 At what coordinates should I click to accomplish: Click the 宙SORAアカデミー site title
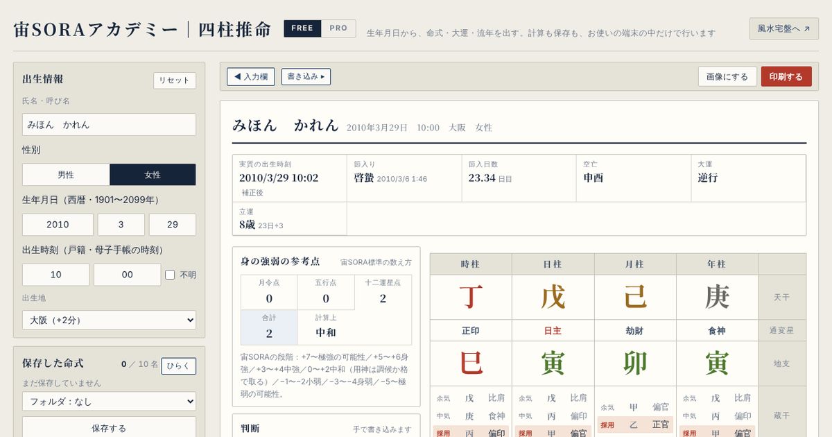coord(96,29)
